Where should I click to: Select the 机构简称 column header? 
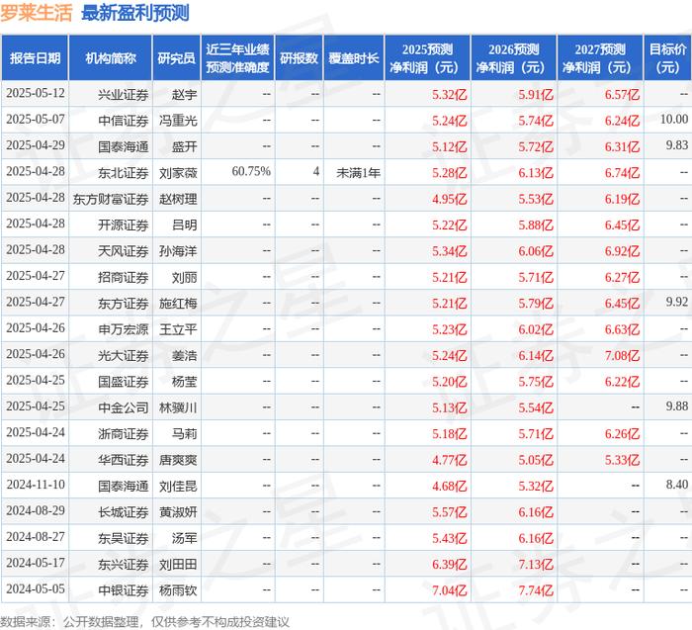click(111, 58)
